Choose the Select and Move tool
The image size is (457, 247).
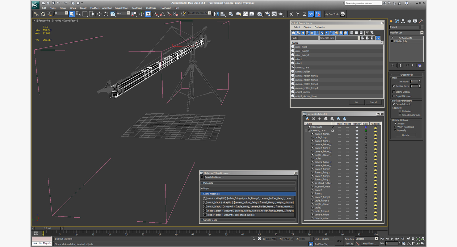click(99, 14)
